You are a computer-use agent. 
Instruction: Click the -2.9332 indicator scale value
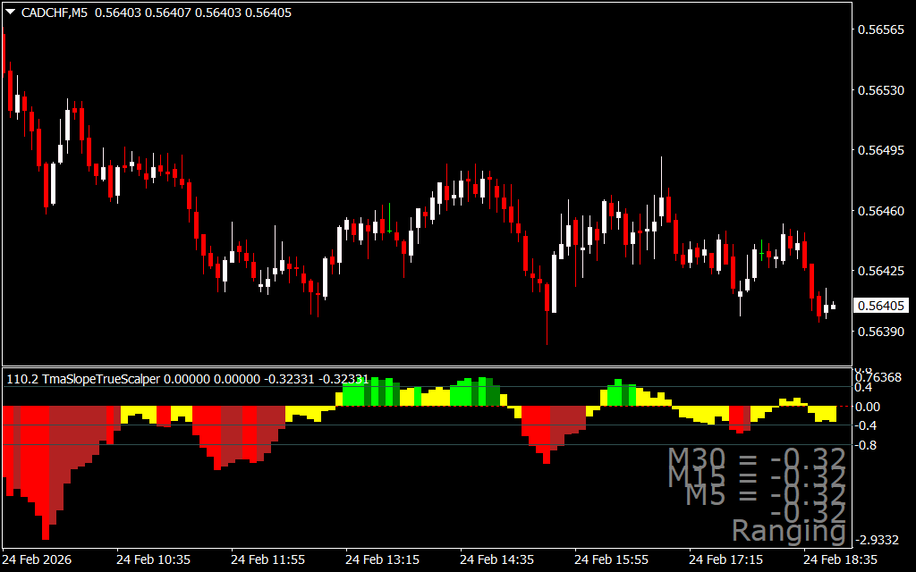pos(879,540)
